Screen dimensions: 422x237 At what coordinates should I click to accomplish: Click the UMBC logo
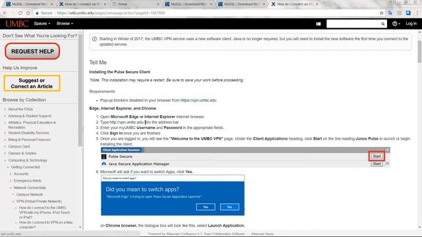[17, 24]
